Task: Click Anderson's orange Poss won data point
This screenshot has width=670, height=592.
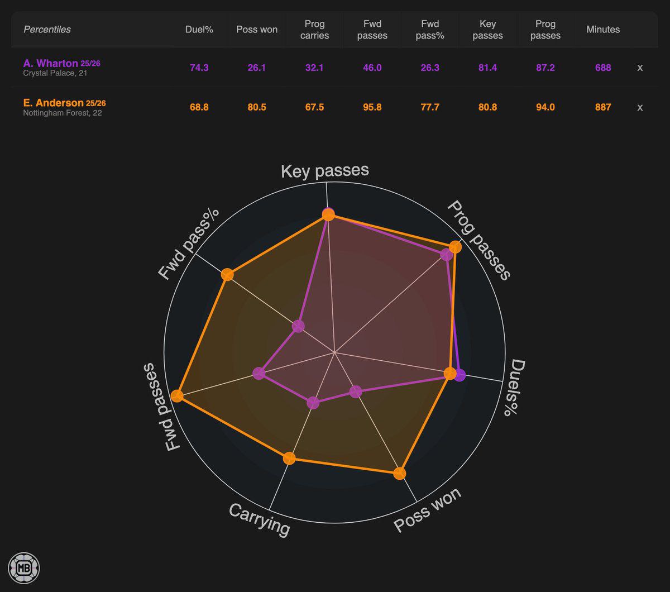Action: (399, 474)
